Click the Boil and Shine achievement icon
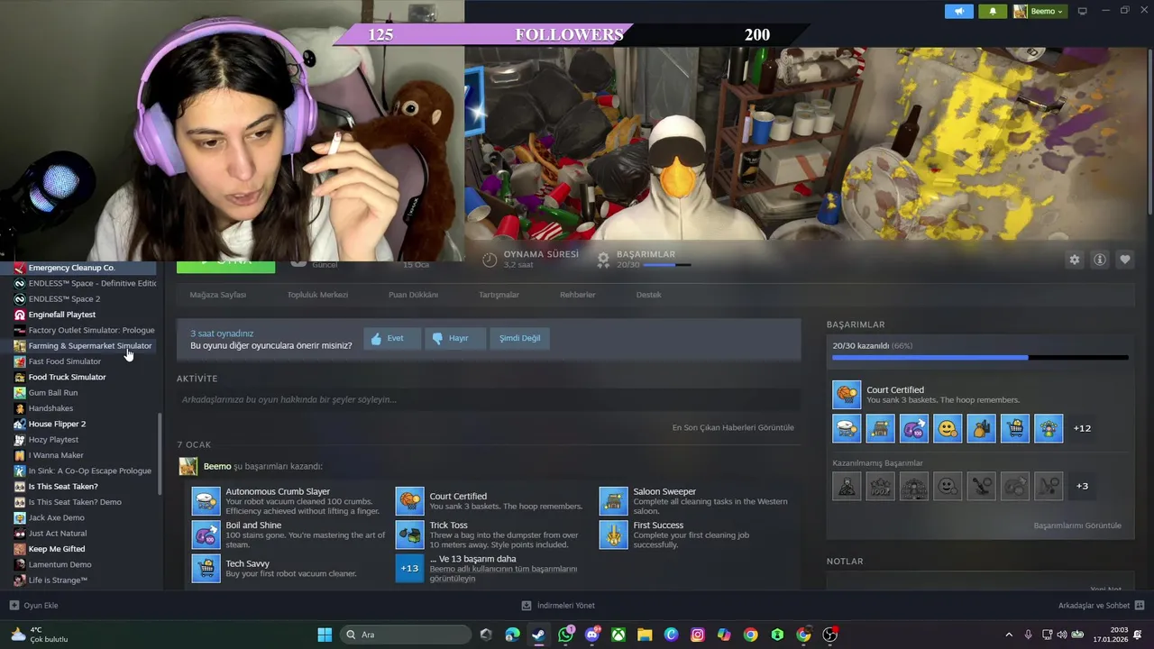 pos(206,535)
